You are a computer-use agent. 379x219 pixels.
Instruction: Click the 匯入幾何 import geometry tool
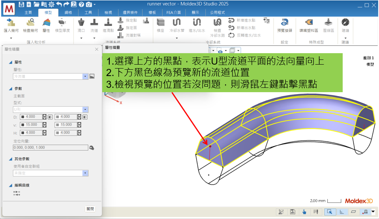point(11,25)
